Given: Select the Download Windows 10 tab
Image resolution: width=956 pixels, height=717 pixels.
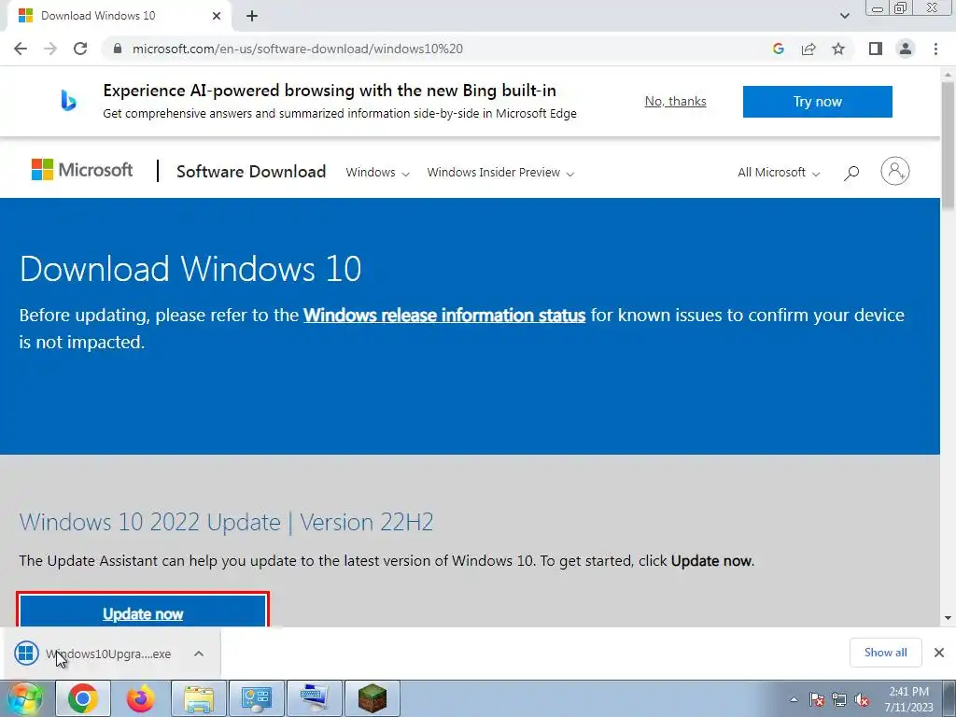Looking at the screenshot, I should (x=119, y=16).
